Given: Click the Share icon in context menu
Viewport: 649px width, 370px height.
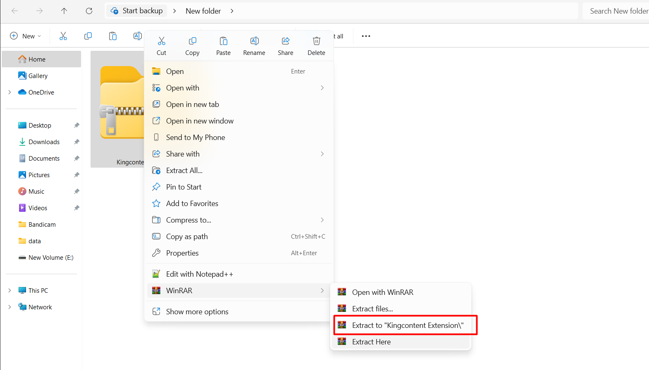Looking at the screenshot, I should (285, 41).
